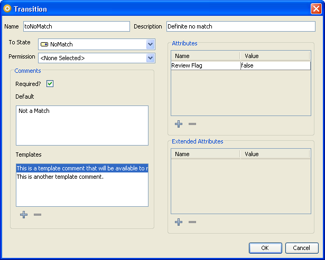This screenshot has height=260, width=325.
Task: Toggle the comments Required checkbox
Action: click(50, 84)
